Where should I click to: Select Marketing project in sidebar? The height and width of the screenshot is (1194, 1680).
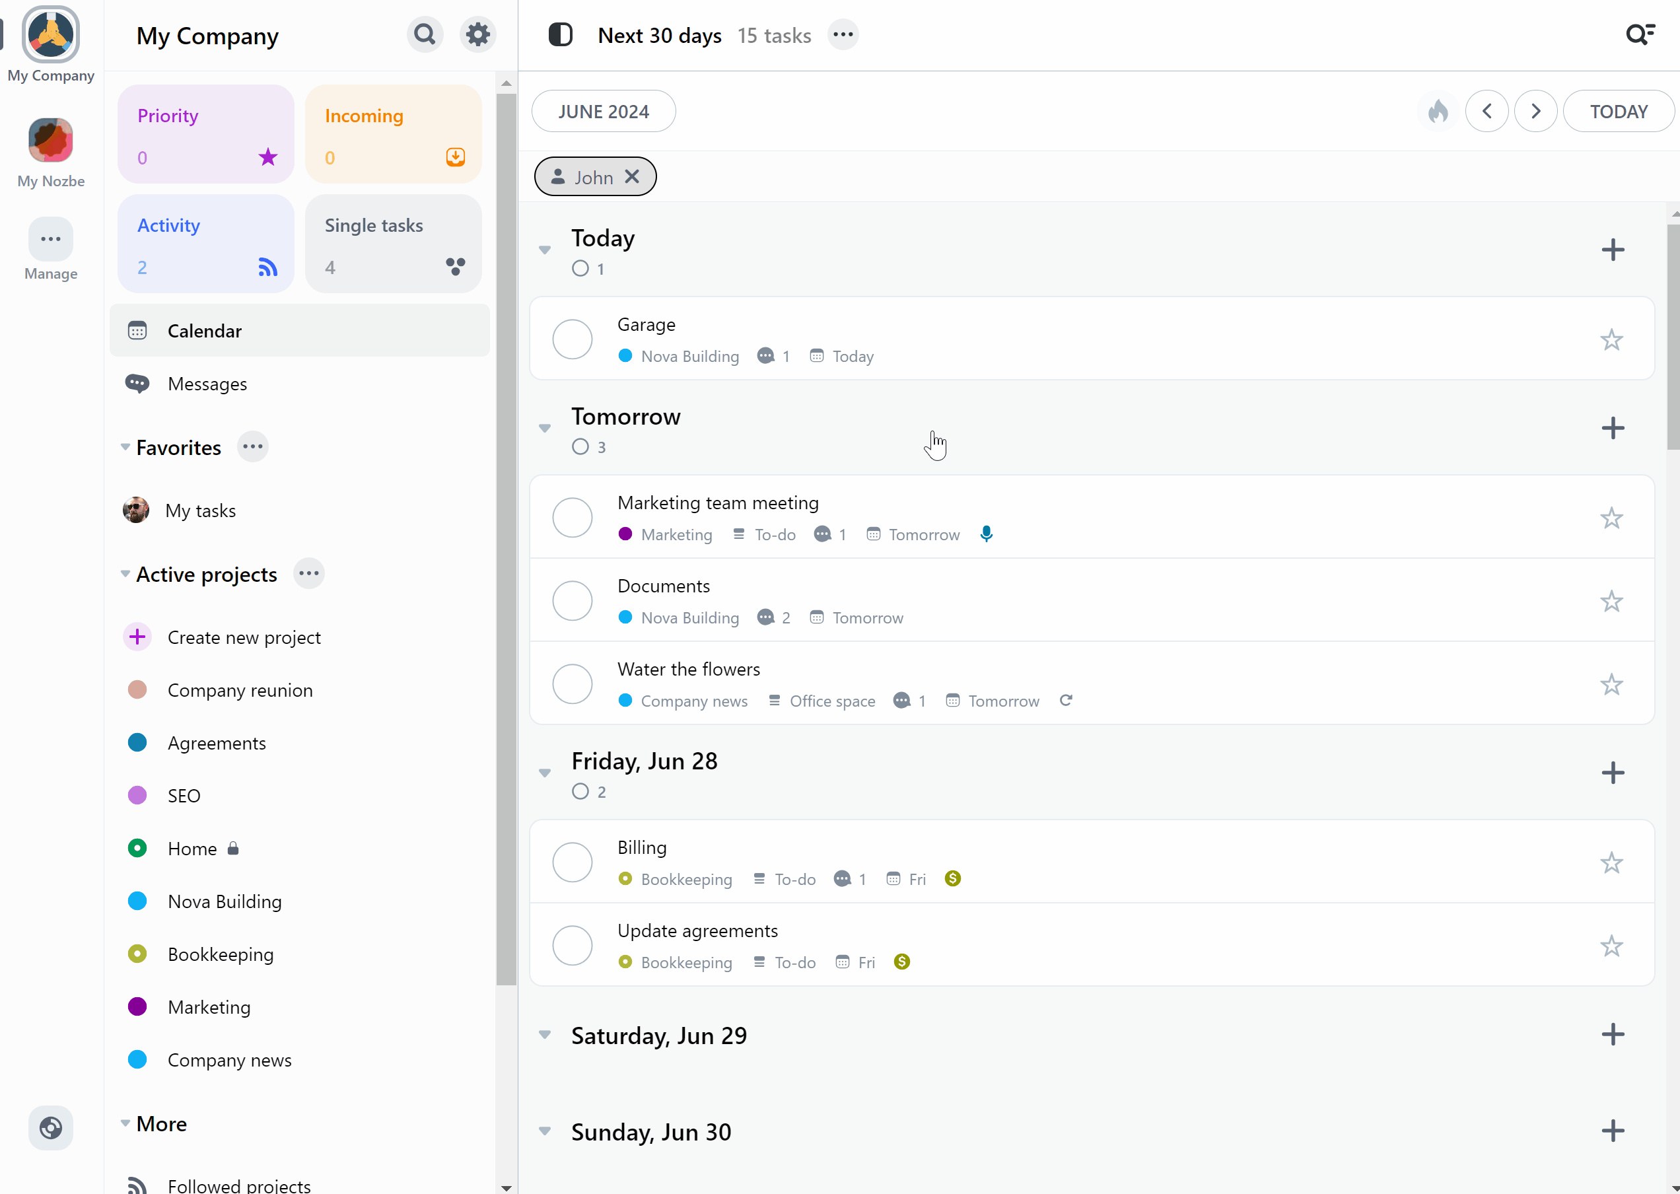(x=208, y=1005)
